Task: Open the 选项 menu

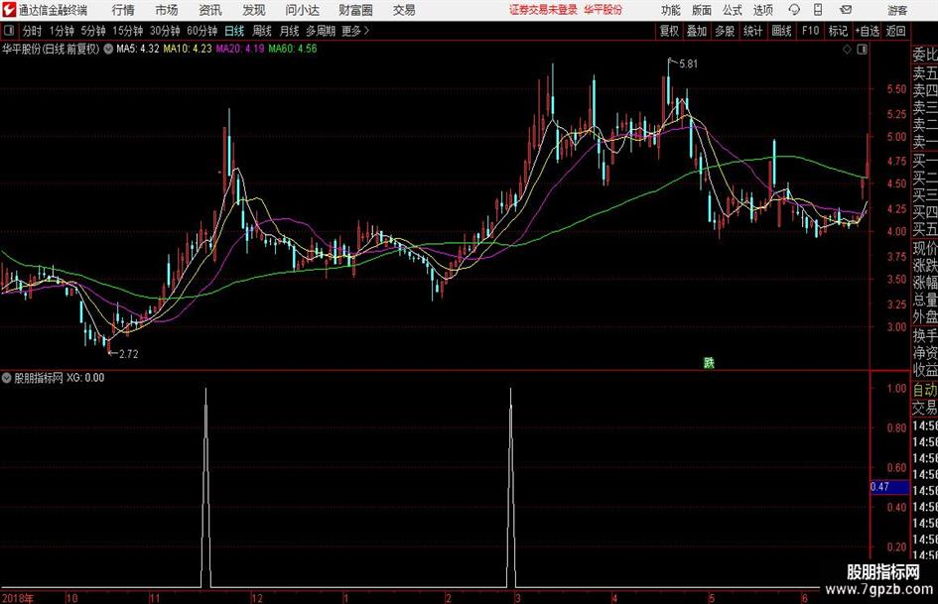Action: pyautogui.click(x=763, y=10)
